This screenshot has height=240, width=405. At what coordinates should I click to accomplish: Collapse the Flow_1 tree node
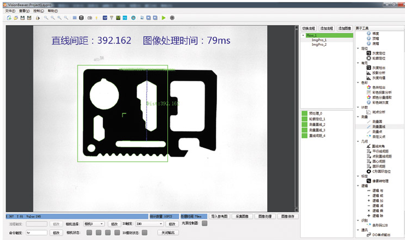(303, 35)
